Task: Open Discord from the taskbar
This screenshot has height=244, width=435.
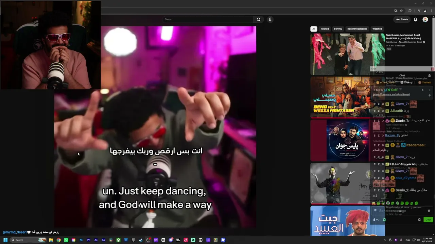Action: 171,240
